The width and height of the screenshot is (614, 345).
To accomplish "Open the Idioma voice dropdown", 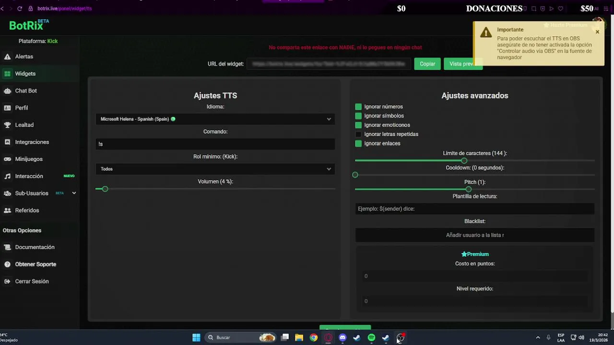I will [215, 119].
